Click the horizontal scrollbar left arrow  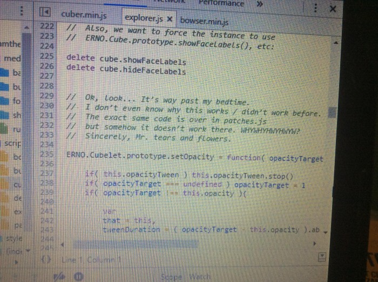coord(63,245)
